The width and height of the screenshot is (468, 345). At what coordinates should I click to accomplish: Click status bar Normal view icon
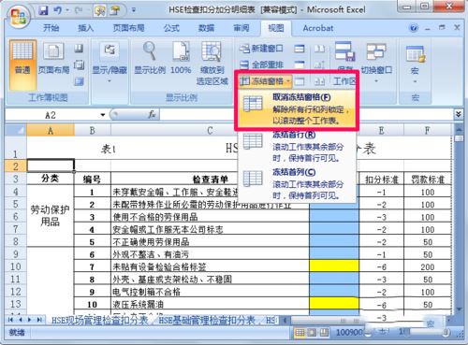point(300,333)
